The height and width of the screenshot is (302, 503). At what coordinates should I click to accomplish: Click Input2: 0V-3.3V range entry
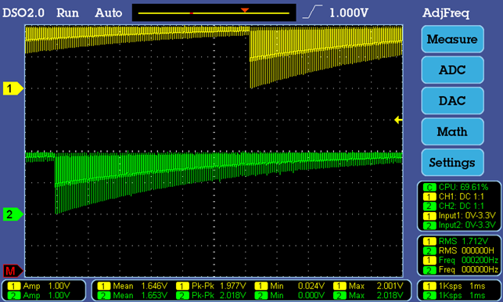click(x=459, y=225)
